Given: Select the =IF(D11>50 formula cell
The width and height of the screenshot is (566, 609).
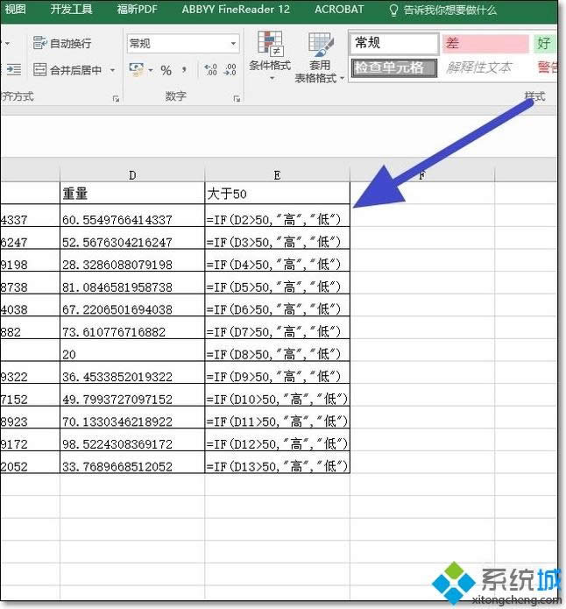Looking at the screenshot, I should click(277, 417).
